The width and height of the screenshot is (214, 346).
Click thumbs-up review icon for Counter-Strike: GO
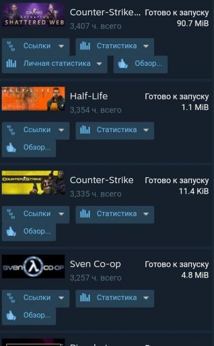[123, 64]
